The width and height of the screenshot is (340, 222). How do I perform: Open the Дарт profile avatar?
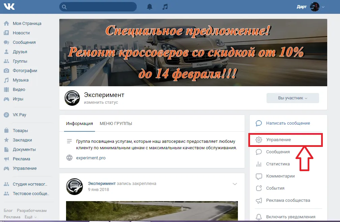click(x=314, y=7)
